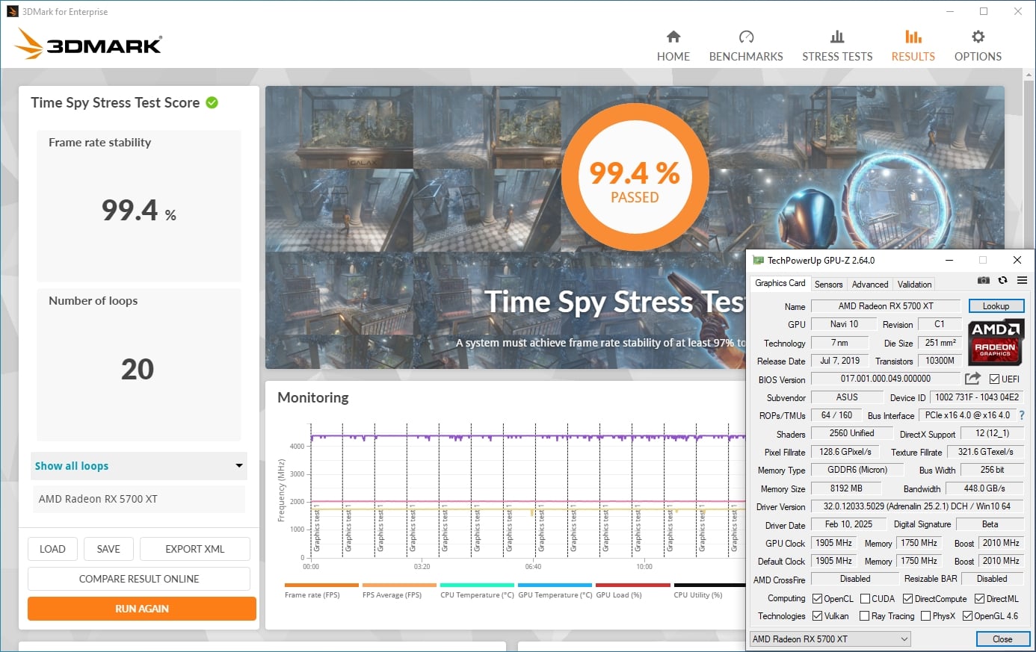Viewport: 1036px width, 652px height.
Task: Click the 99.4 % PASSED score circle
Action: [x=635, y=178]
